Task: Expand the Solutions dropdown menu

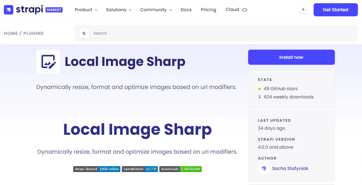Action: (x=119, y=10)
